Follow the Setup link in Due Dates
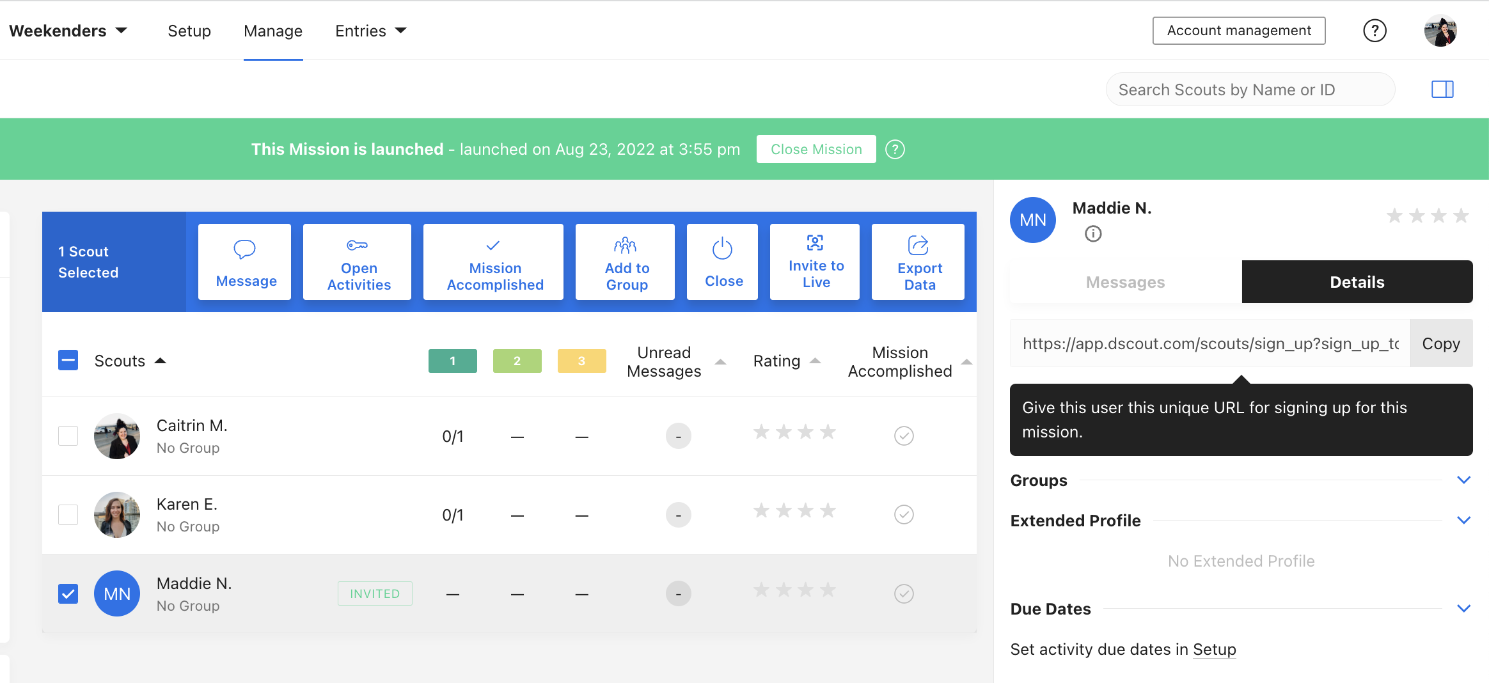The image size is (1489, 683). 1214,650
